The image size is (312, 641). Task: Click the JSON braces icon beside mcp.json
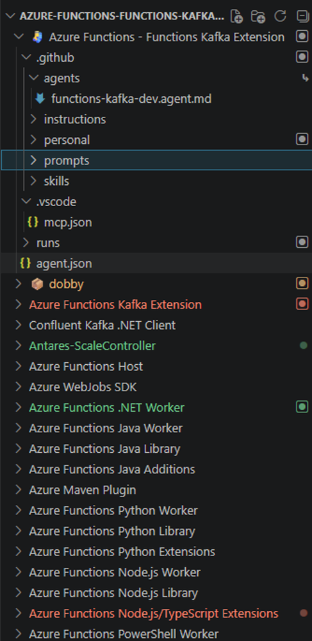[33, 222]
